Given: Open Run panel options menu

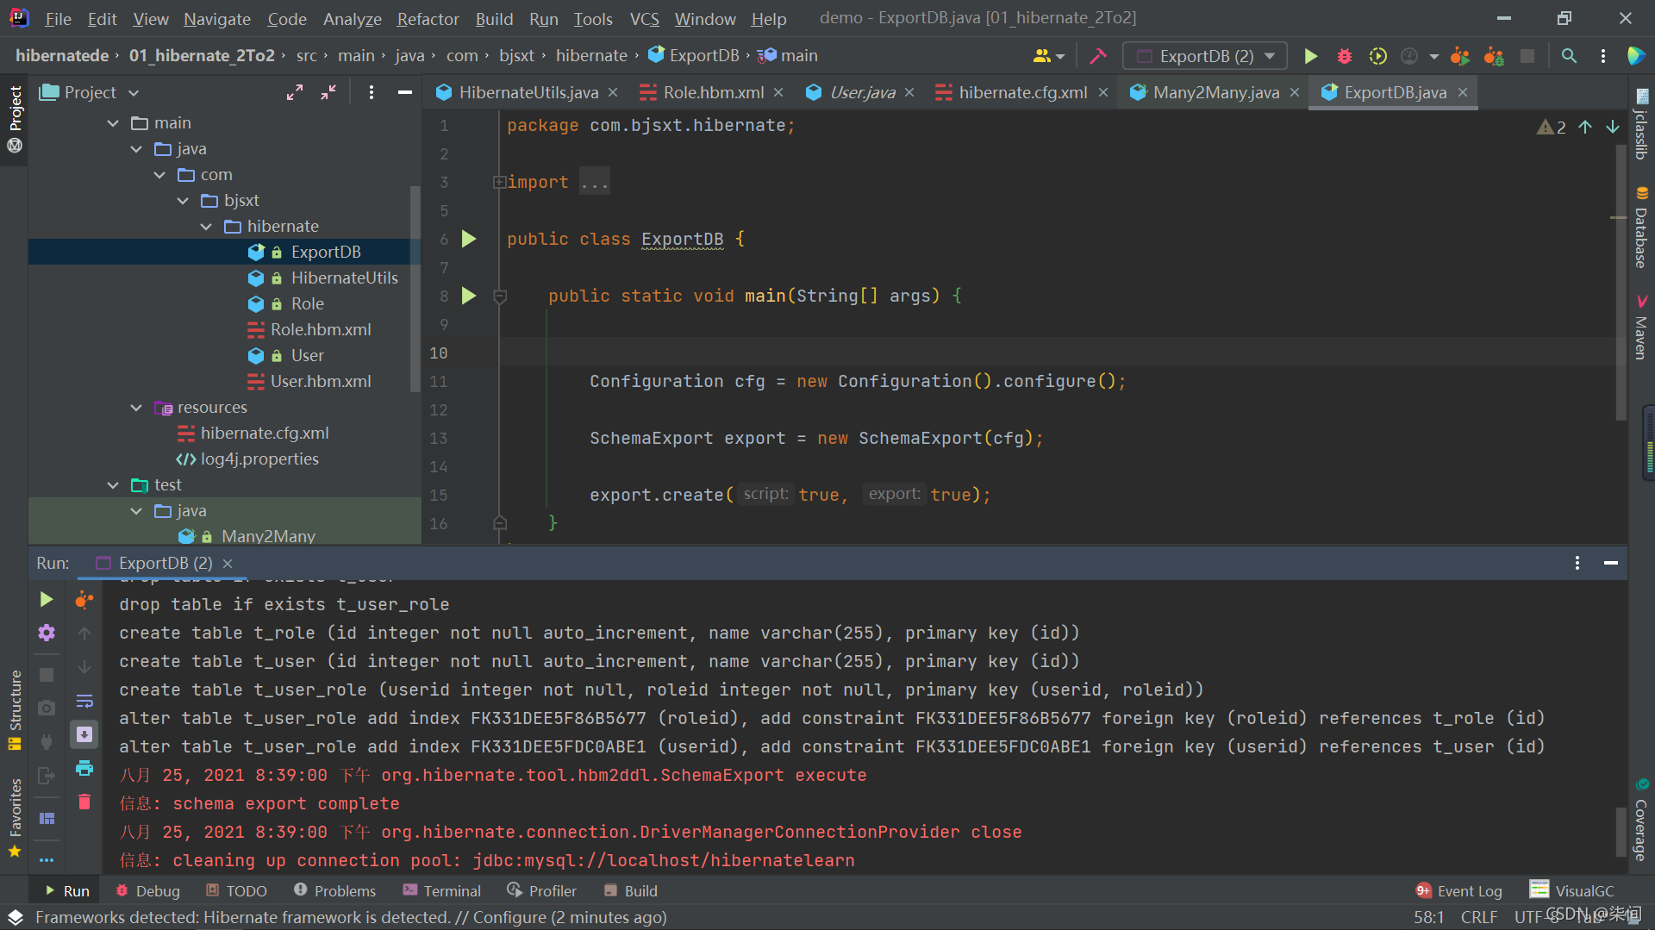Looking at the screenshot, I should [x=1577, y=563].
